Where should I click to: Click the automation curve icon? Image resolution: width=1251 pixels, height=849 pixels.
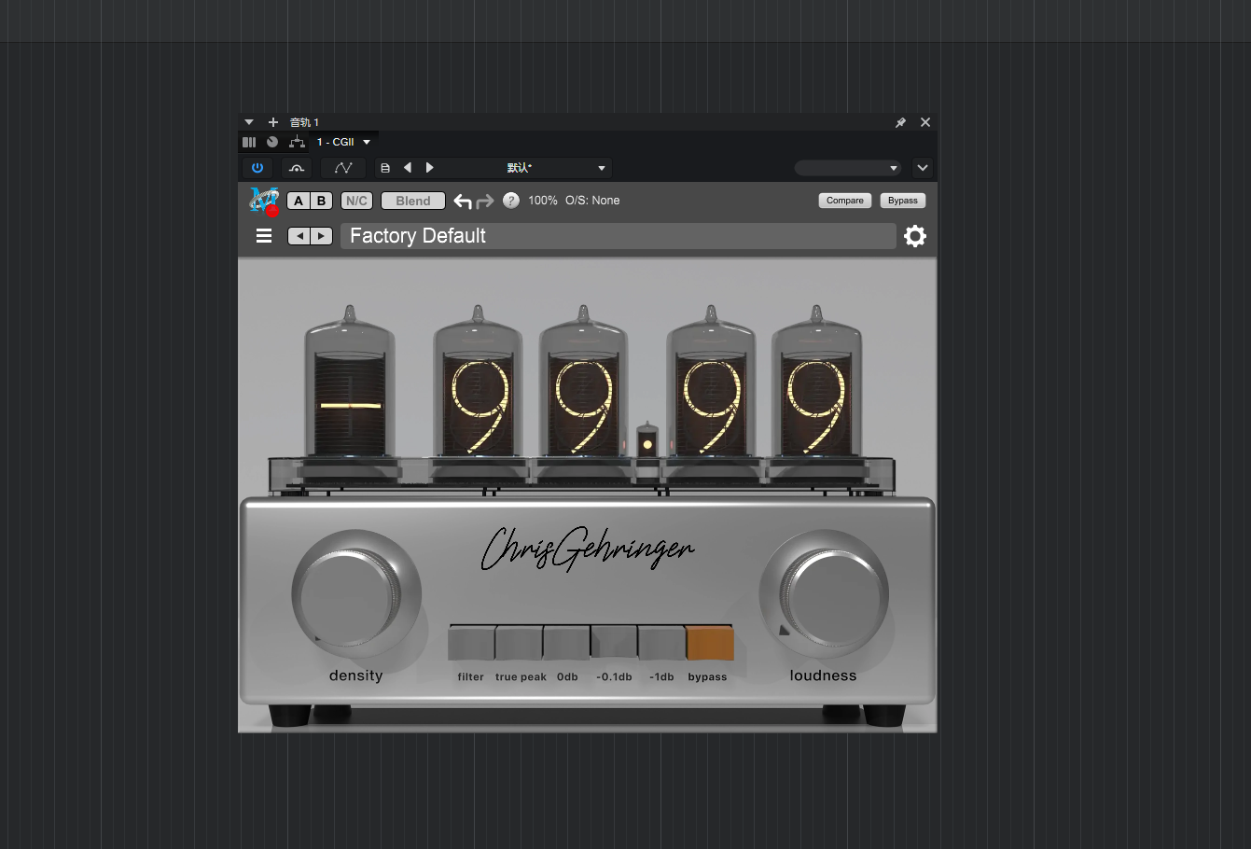coord(342,168)
